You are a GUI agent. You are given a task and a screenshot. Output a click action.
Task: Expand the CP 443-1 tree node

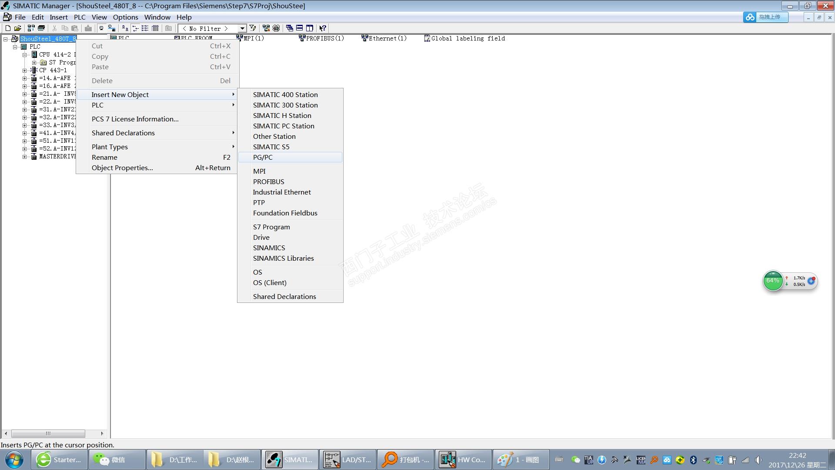pos(25,70)
